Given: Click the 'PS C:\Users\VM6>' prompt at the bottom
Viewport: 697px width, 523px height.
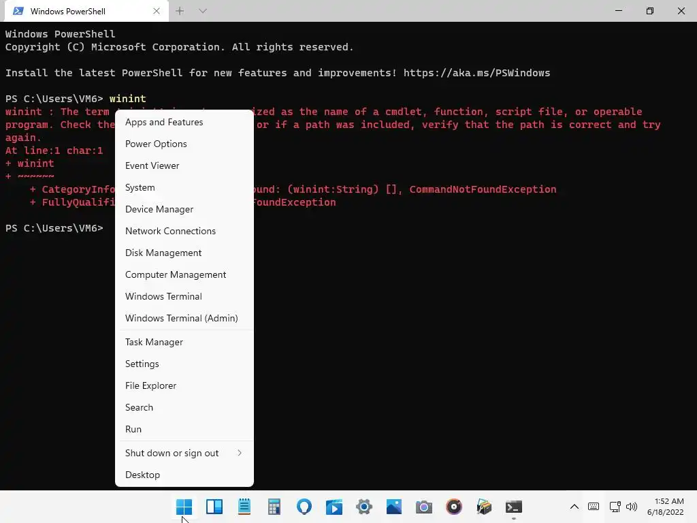Looking at the screenshot, I should coord(54,228).
